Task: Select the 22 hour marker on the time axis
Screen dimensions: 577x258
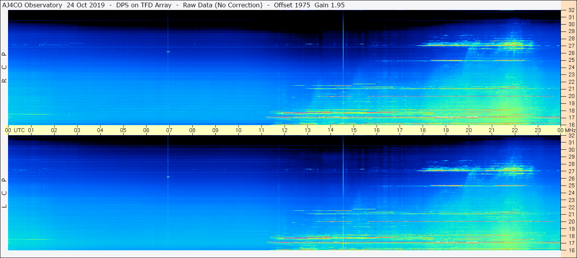Action: (x=515, y=130)
